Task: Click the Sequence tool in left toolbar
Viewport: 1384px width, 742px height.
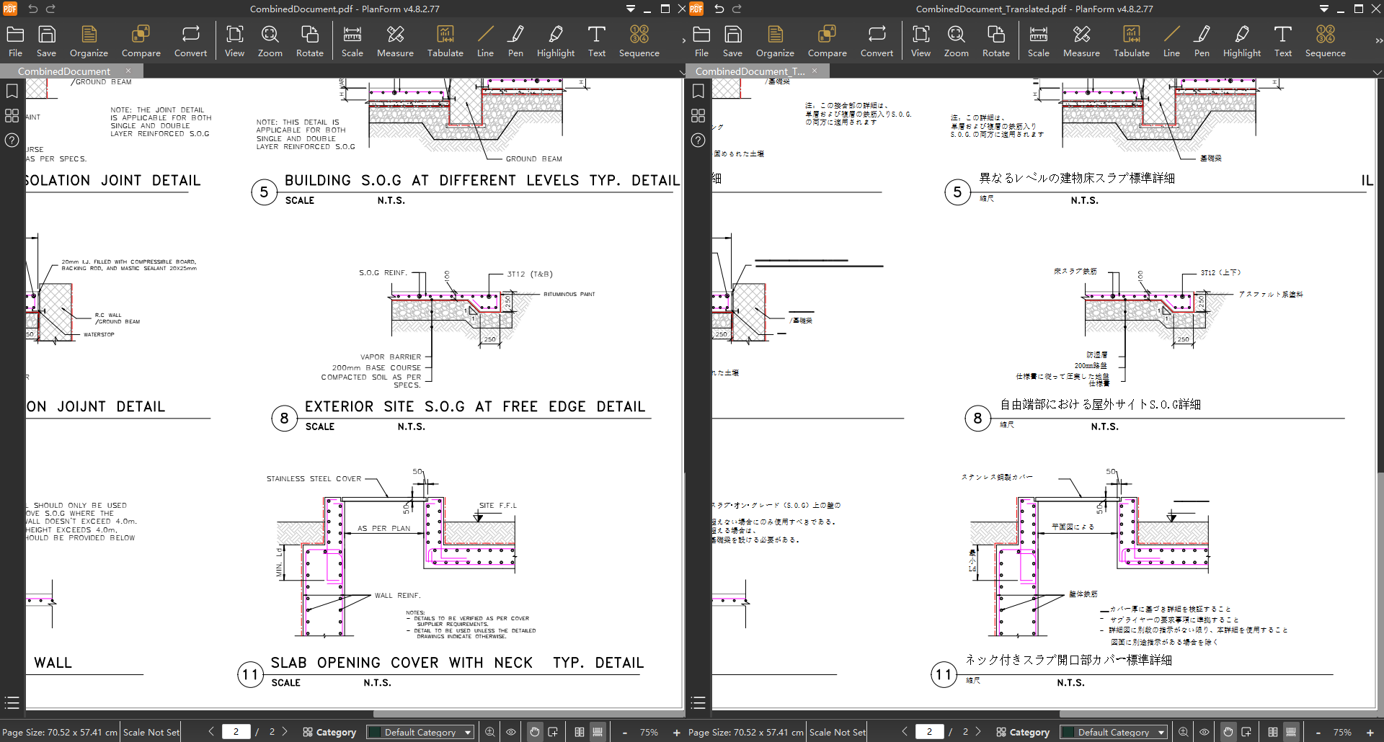Action: point(639,41)
